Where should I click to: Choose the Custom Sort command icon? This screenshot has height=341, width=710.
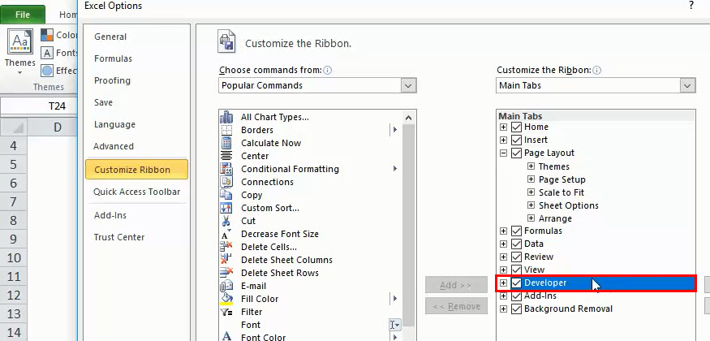227,208
